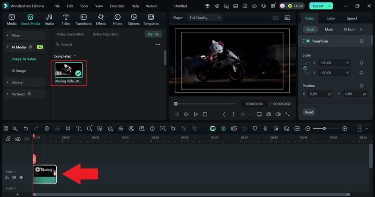Switch to Video Inspiration tab

pyautogui.click(x=106, y=34)
